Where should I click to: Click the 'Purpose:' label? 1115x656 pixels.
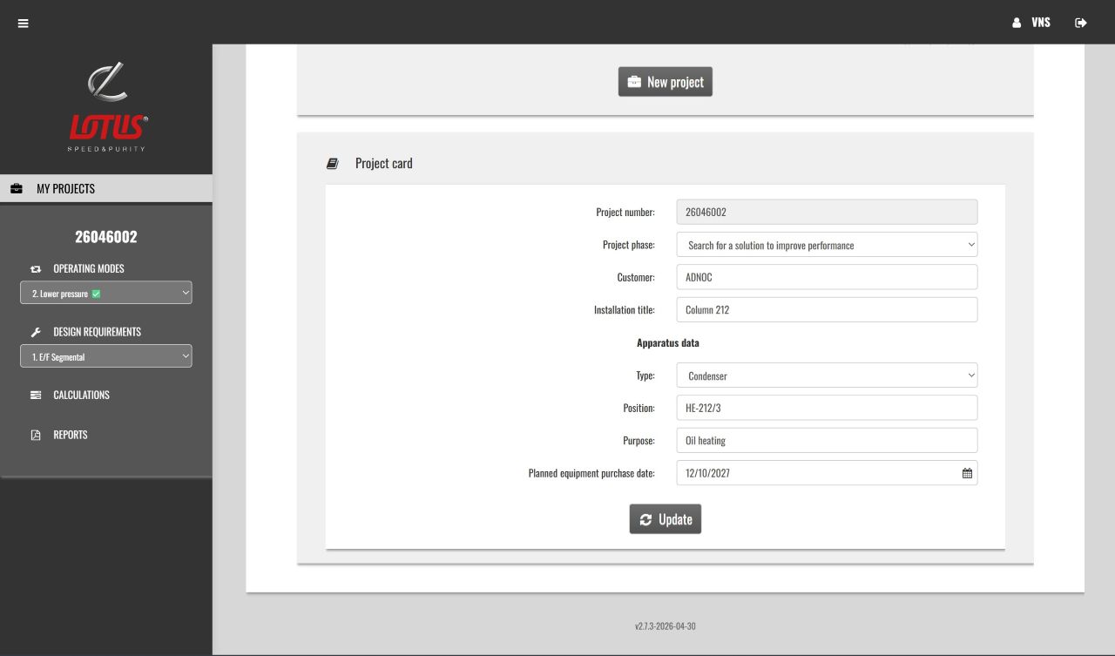[x=639, y=440]
